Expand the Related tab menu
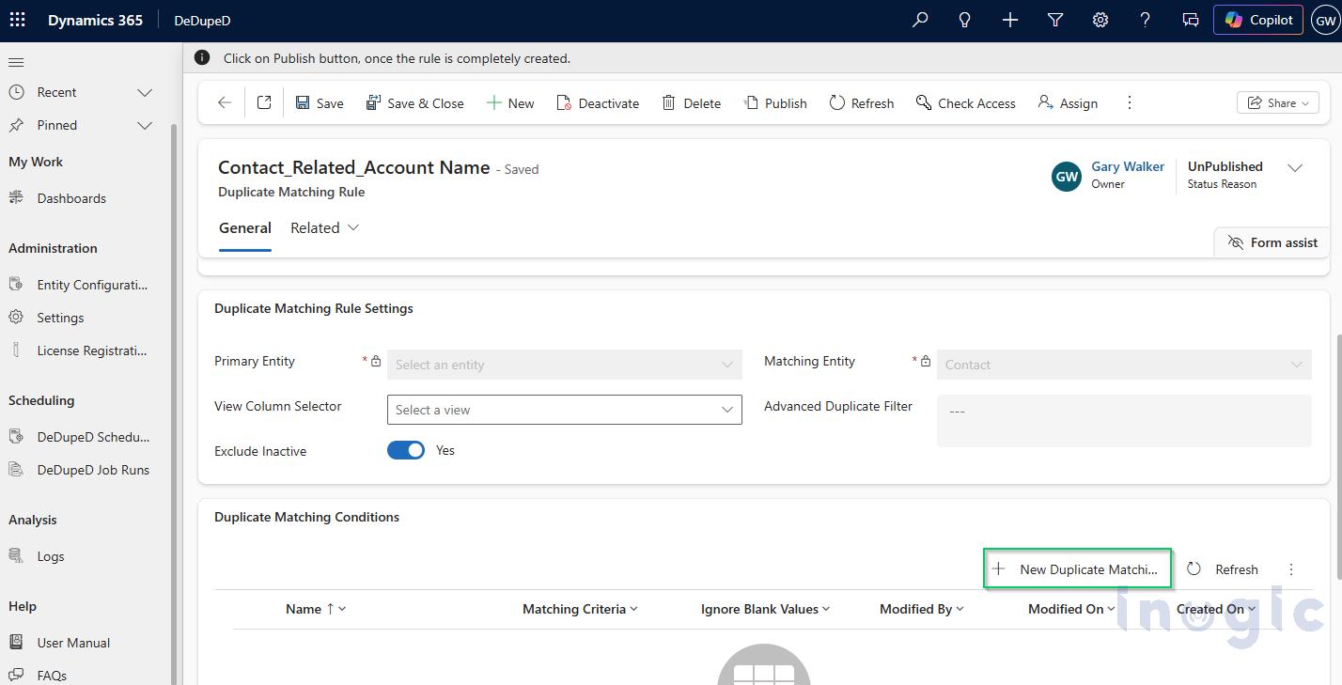 coord(324,227)
